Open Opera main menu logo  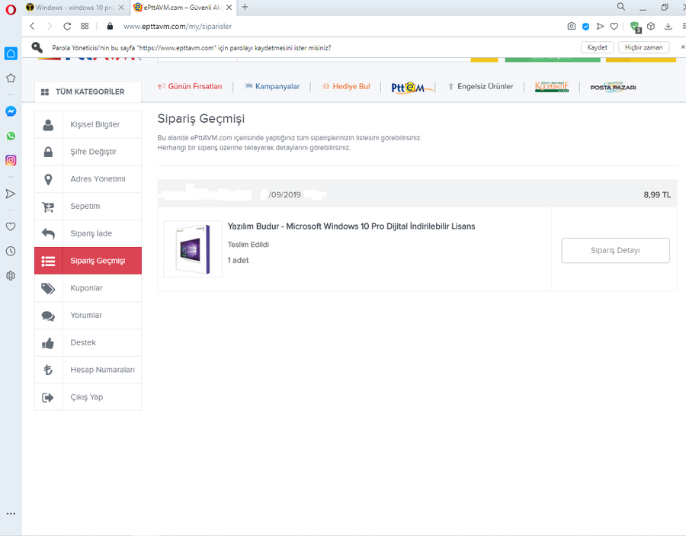[11, 10]
